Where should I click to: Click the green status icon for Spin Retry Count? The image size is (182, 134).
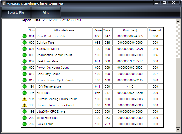click(25, 74)
